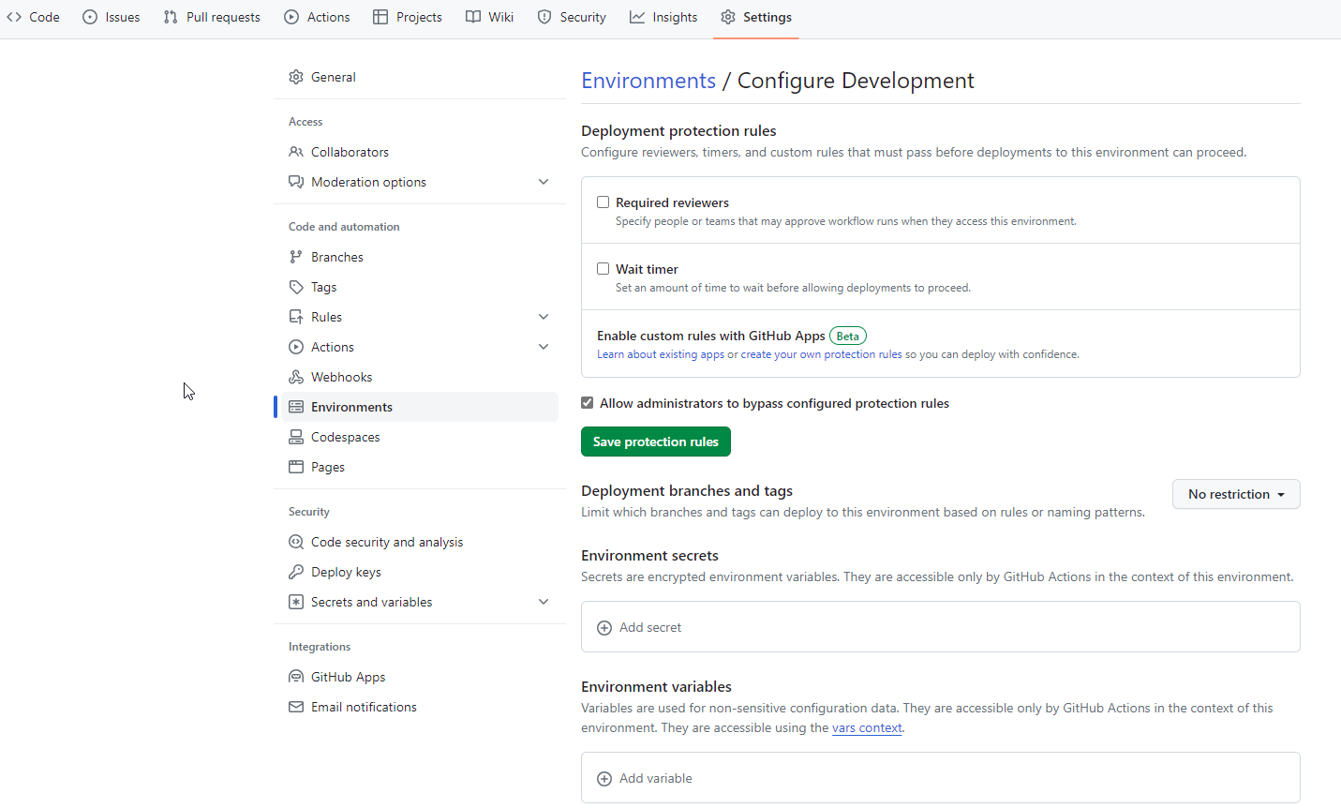Click the Code security scan icon

pyautogui.click(x=296, y=542)
